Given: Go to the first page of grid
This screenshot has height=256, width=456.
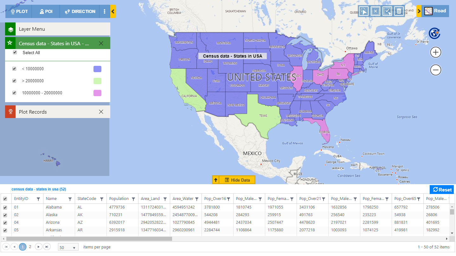Looking at the screenshot, I should click(6, 247).
